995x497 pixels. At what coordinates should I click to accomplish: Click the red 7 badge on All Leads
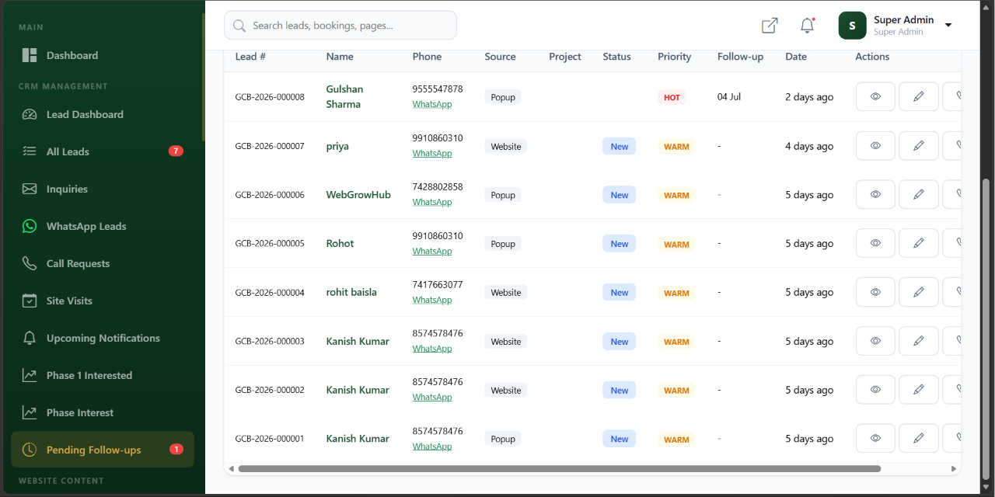coord(176,151)
